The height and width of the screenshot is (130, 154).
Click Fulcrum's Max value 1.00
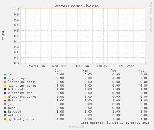point(144,101)
